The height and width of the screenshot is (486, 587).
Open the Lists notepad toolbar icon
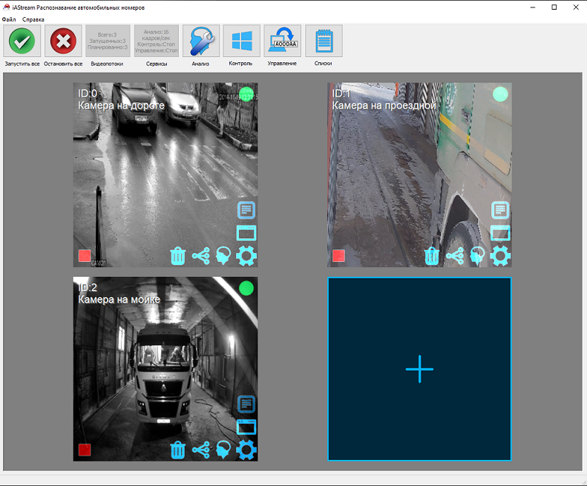click(324, 42)
